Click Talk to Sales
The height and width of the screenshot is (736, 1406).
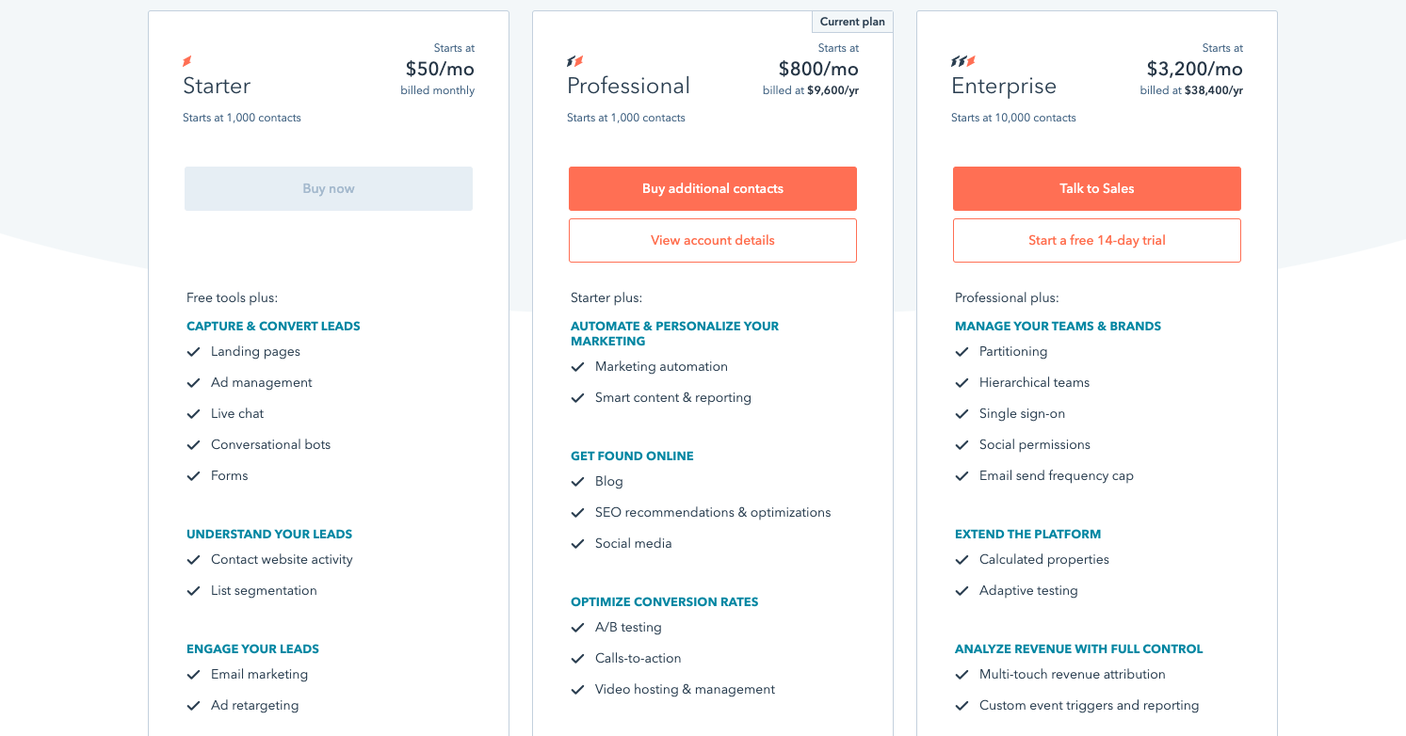(x=1096, y=188)
